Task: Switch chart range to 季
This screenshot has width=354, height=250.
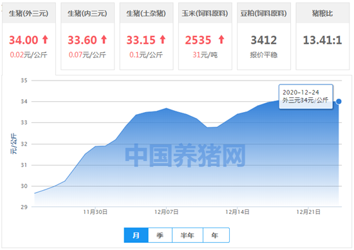Action: click(160, 235)
